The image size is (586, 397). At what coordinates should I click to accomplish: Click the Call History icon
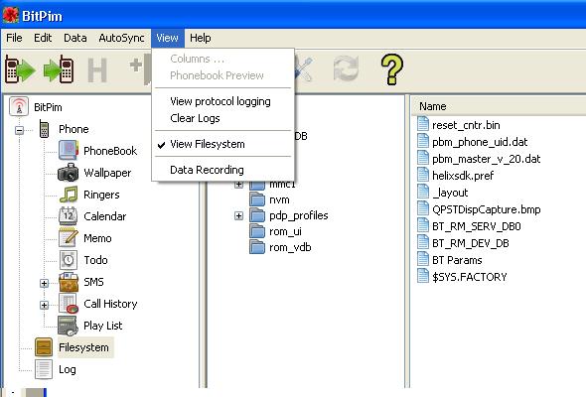(x=69, y=304)
